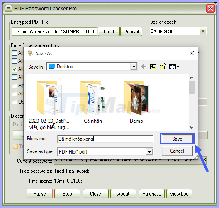Click the Load button
Viewport: 219px width, 208px height.
click(x=109, y=32)
